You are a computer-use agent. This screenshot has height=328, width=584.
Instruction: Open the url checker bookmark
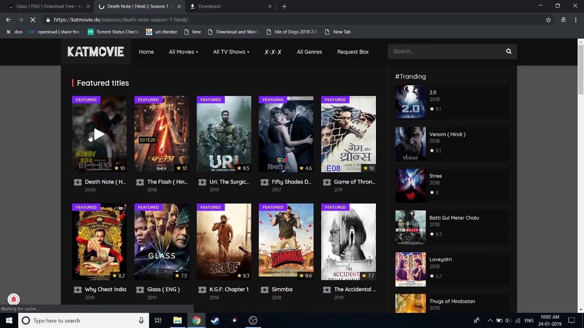162,32
